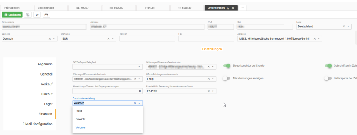Clear the Land field value Deutschland

click(344, 26)
